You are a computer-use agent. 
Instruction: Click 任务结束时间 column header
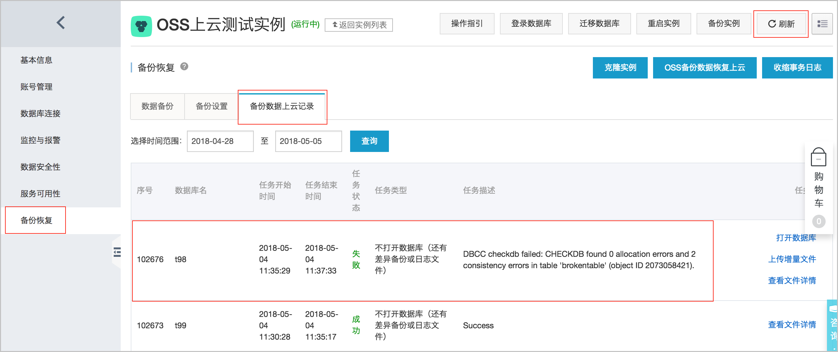tap(321, 191)
